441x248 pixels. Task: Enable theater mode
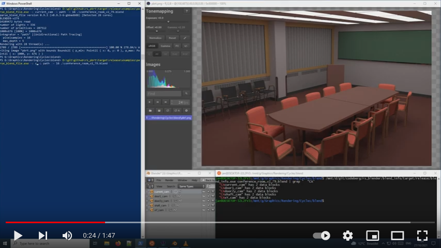397,236
